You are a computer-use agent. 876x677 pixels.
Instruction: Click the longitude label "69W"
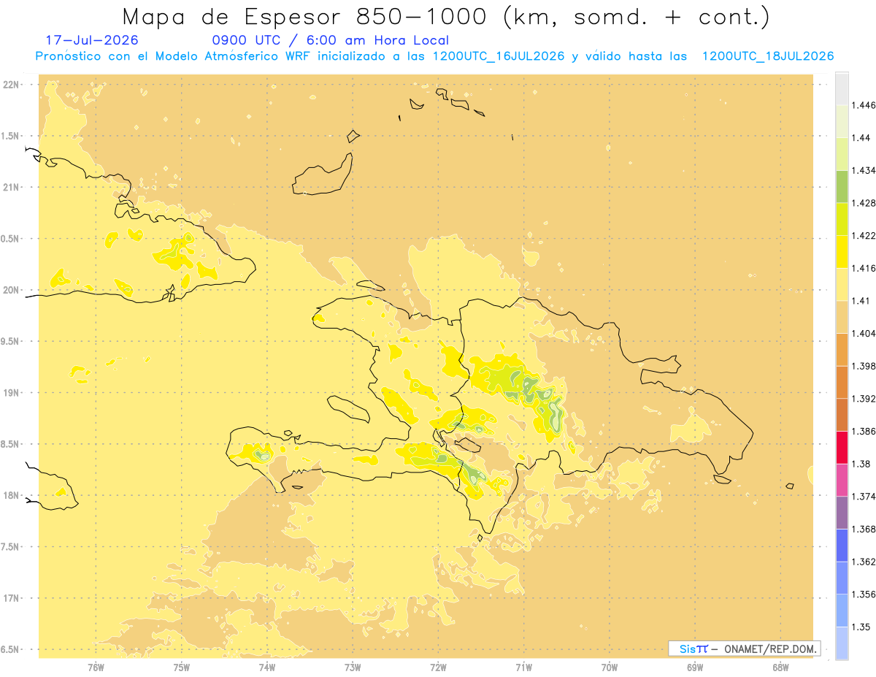695,667
